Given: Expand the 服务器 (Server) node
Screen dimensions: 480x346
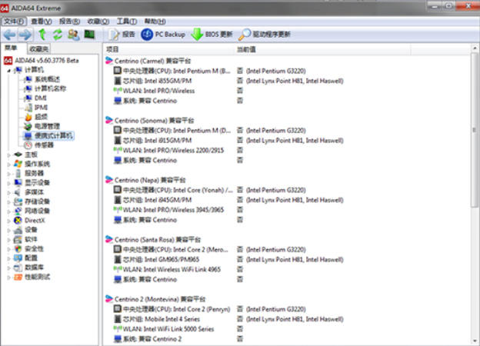Looking at the screenshot, I should point(9,174).
